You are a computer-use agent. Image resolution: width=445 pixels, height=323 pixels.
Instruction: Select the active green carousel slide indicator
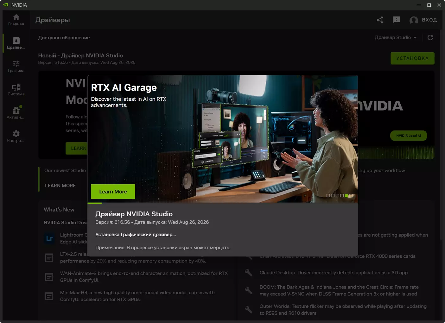pos(346,196)
